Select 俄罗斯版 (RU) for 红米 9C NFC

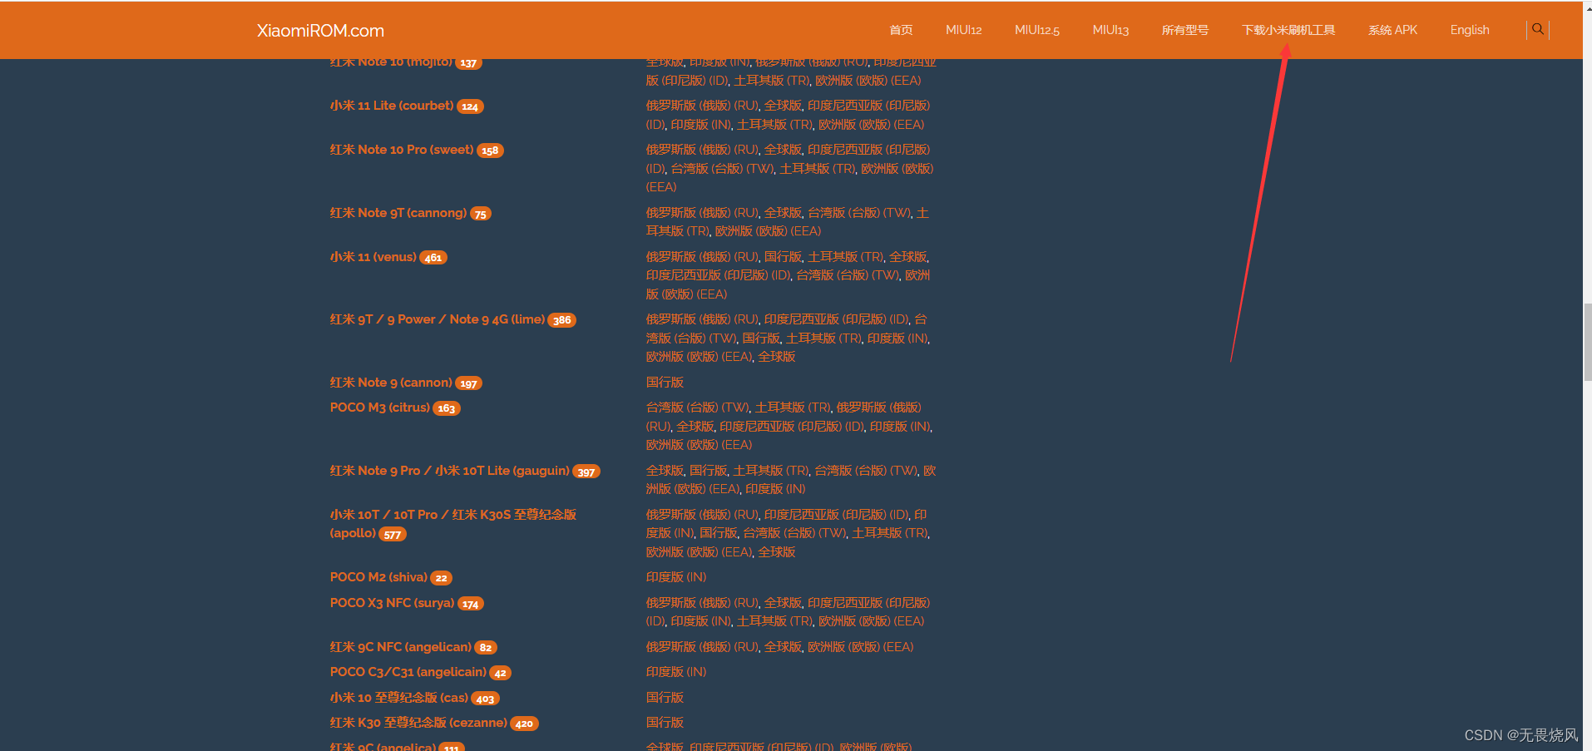[702, 647]
